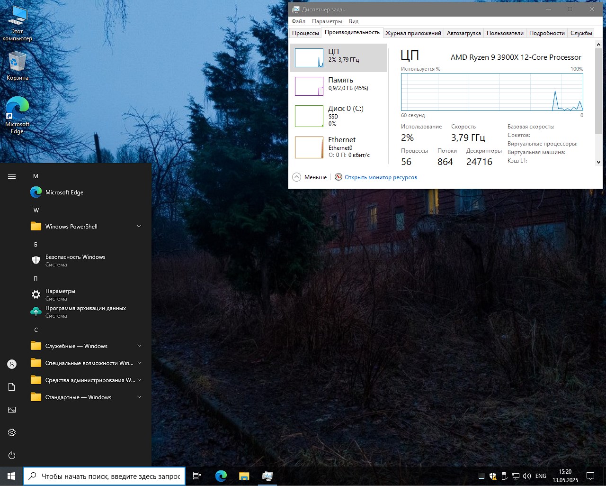Collapse Task Manager with the Меньше button

pos(310,177)
